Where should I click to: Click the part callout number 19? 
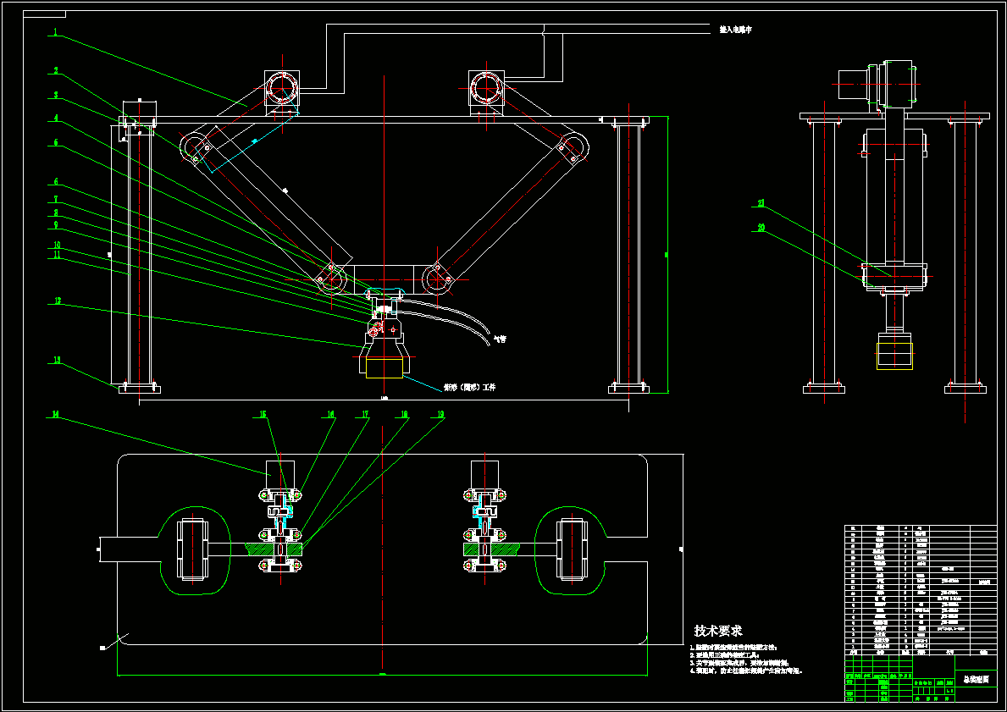coord(440,415)
